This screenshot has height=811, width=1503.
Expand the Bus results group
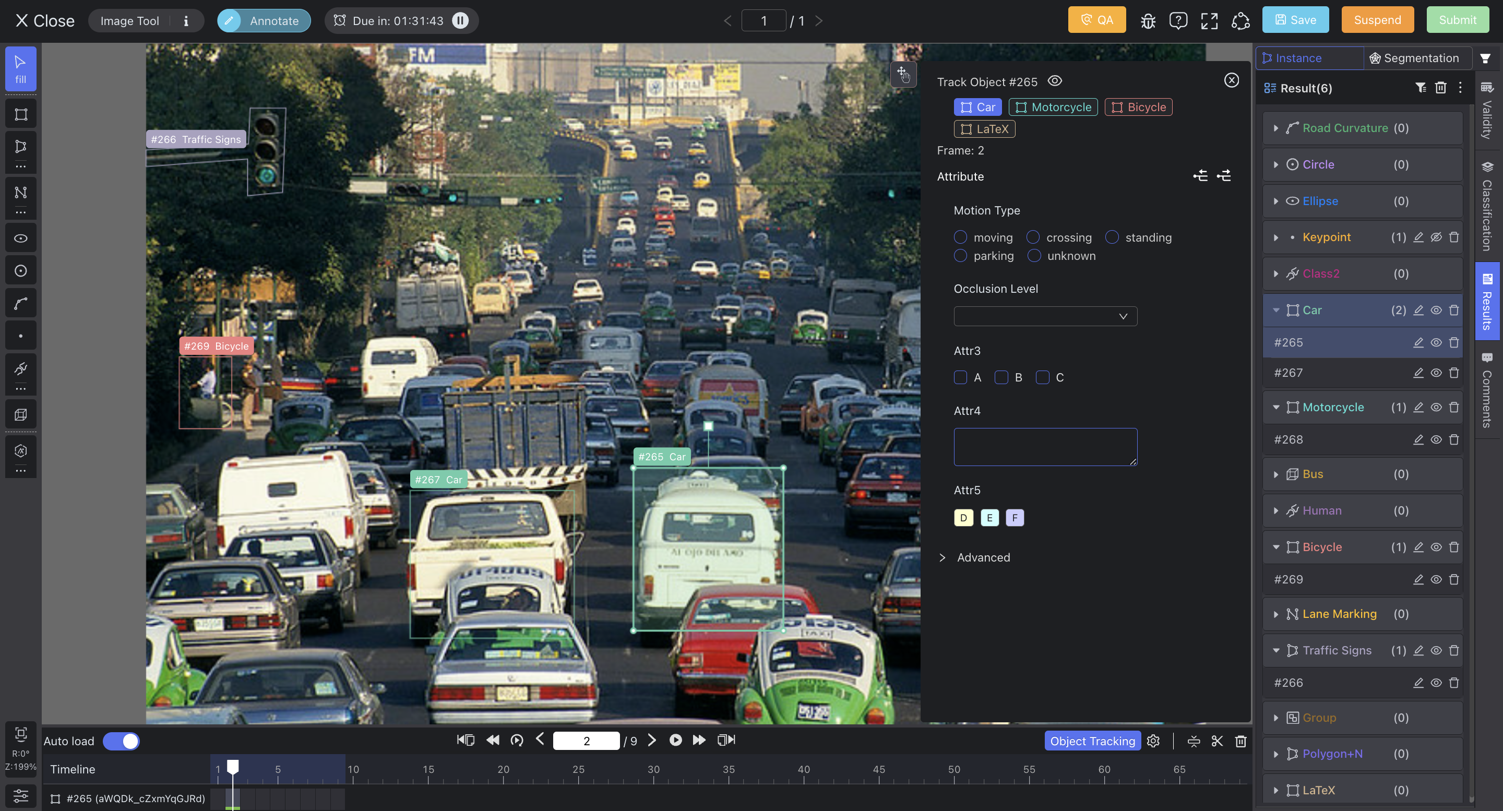(x=1275, y=474)
